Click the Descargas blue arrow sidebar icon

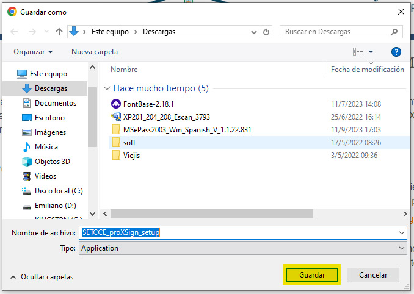click(x=27, y=88)
